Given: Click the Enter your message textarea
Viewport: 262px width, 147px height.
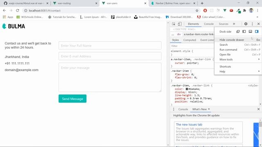Looking at the screenshot, I should click(110, 77).
